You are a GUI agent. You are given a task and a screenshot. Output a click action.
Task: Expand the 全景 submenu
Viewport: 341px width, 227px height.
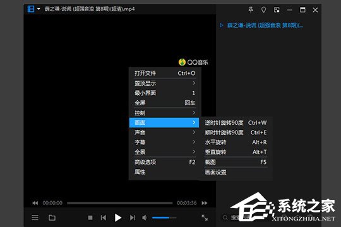pyautogui.click(x=165, y=152)
